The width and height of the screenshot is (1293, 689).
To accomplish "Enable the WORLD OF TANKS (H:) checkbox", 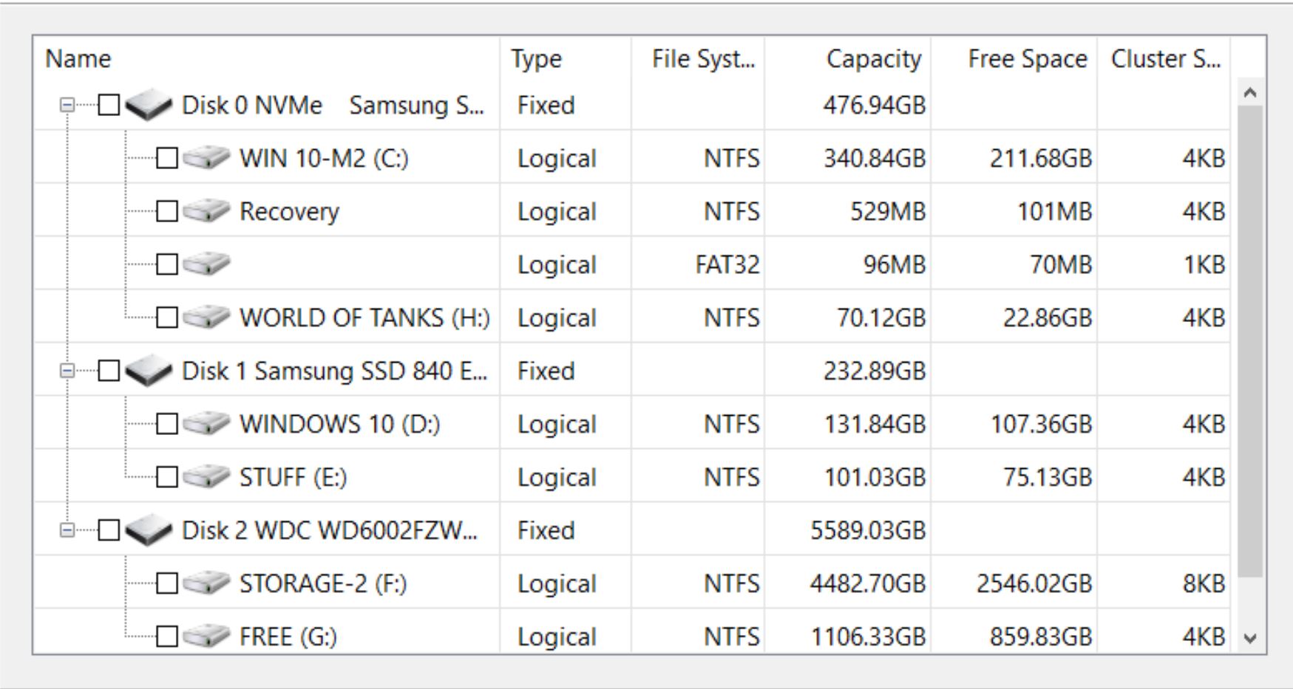I will (167, 318).
